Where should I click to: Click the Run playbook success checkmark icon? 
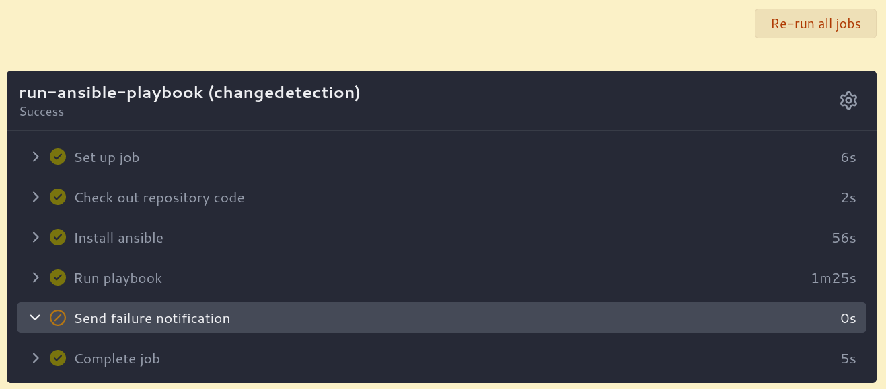(58, 278)
